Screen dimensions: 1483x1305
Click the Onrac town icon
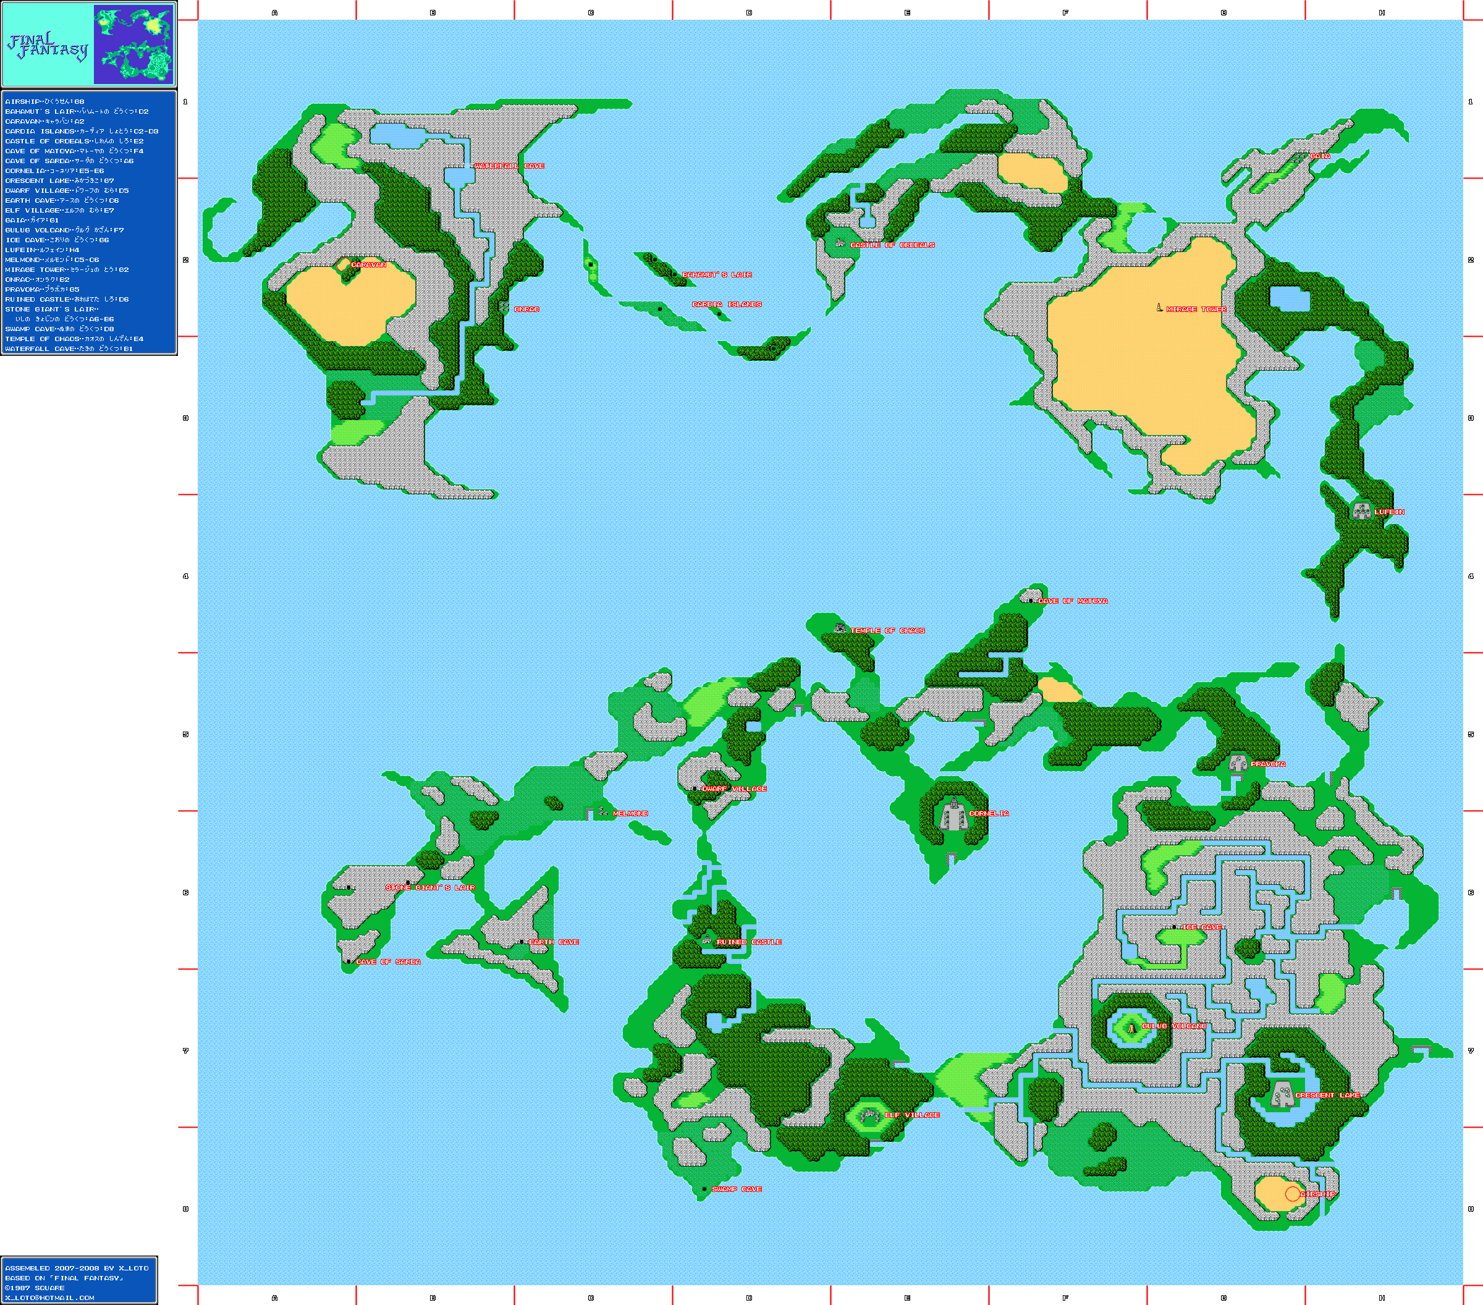click(504, 308)
